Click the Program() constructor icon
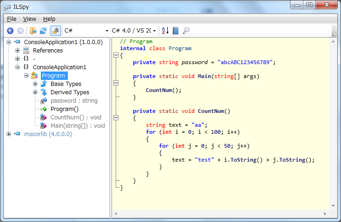 [44, 109]
